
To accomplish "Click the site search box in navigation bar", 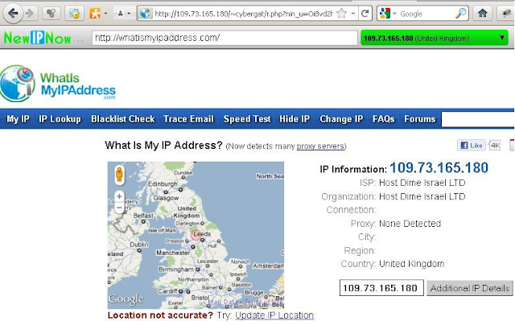I will pos(478,119).
